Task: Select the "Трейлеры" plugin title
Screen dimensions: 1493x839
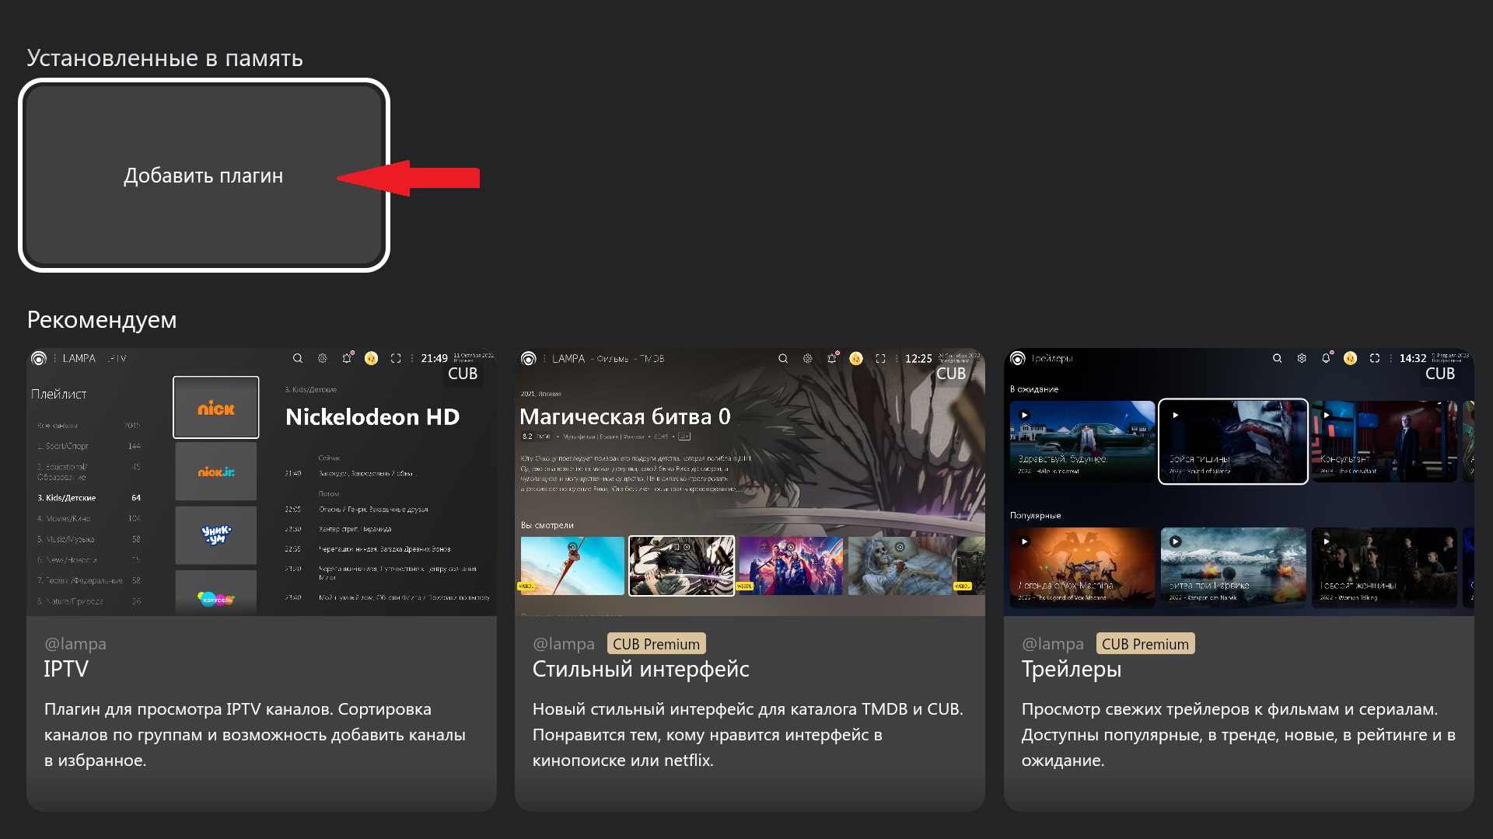Action: (x=1072, y=669)
